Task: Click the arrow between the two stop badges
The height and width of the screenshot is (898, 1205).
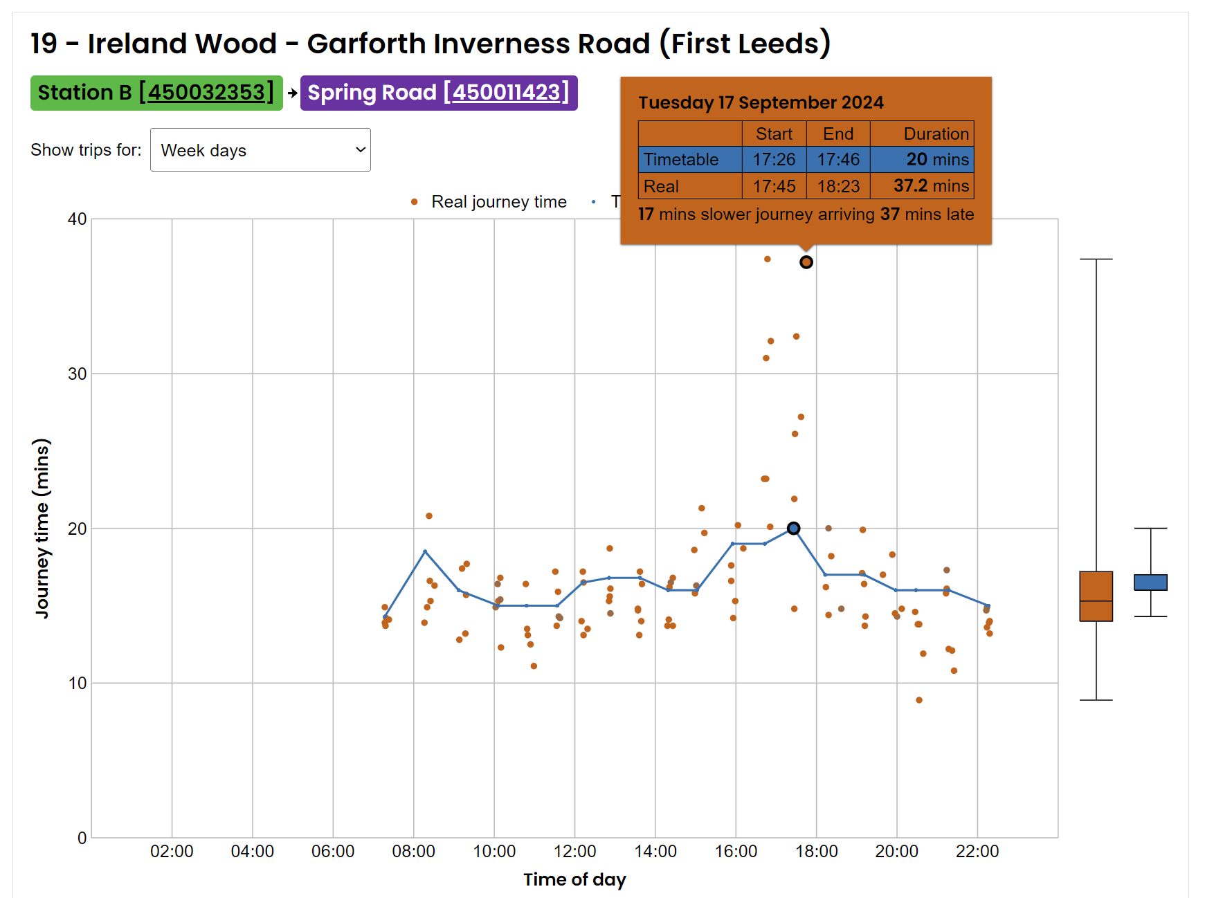Action: pyautogui.click(x=292, y=93)
